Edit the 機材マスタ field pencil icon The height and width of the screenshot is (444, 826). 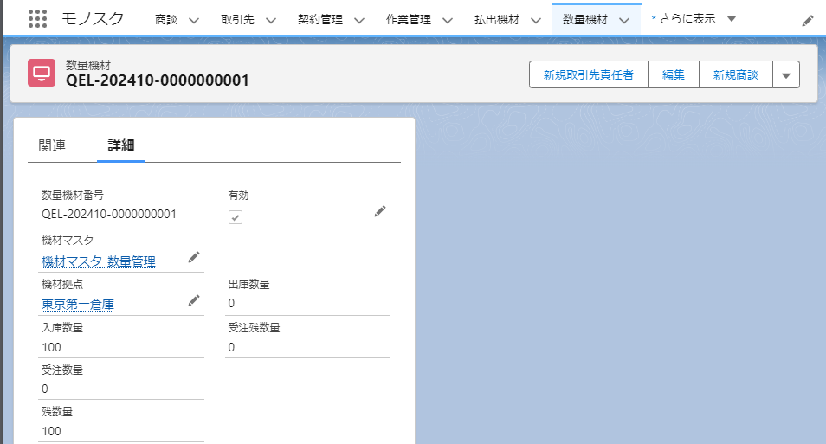pyautogui.click(x=193, y=257)
